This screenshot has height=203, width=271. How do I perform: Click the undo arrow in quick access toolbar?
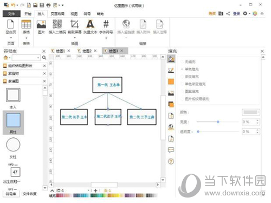(12, 5)
